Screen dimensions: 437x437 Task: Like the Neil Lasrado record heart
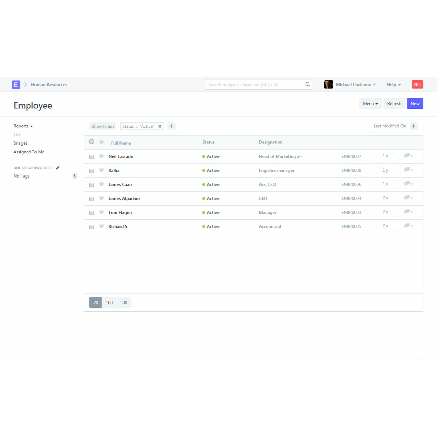(101, 156)
